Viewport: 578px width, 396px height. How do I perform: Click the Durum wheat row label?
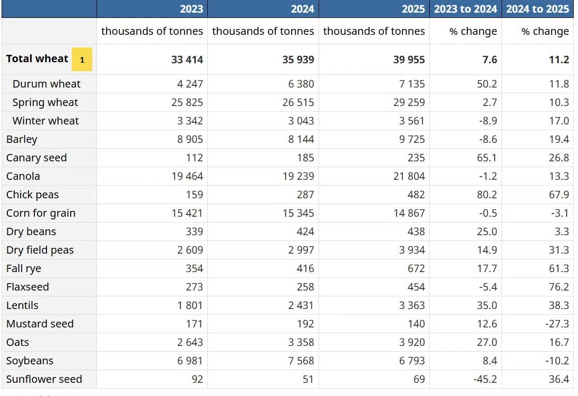(x=46, y=84)
